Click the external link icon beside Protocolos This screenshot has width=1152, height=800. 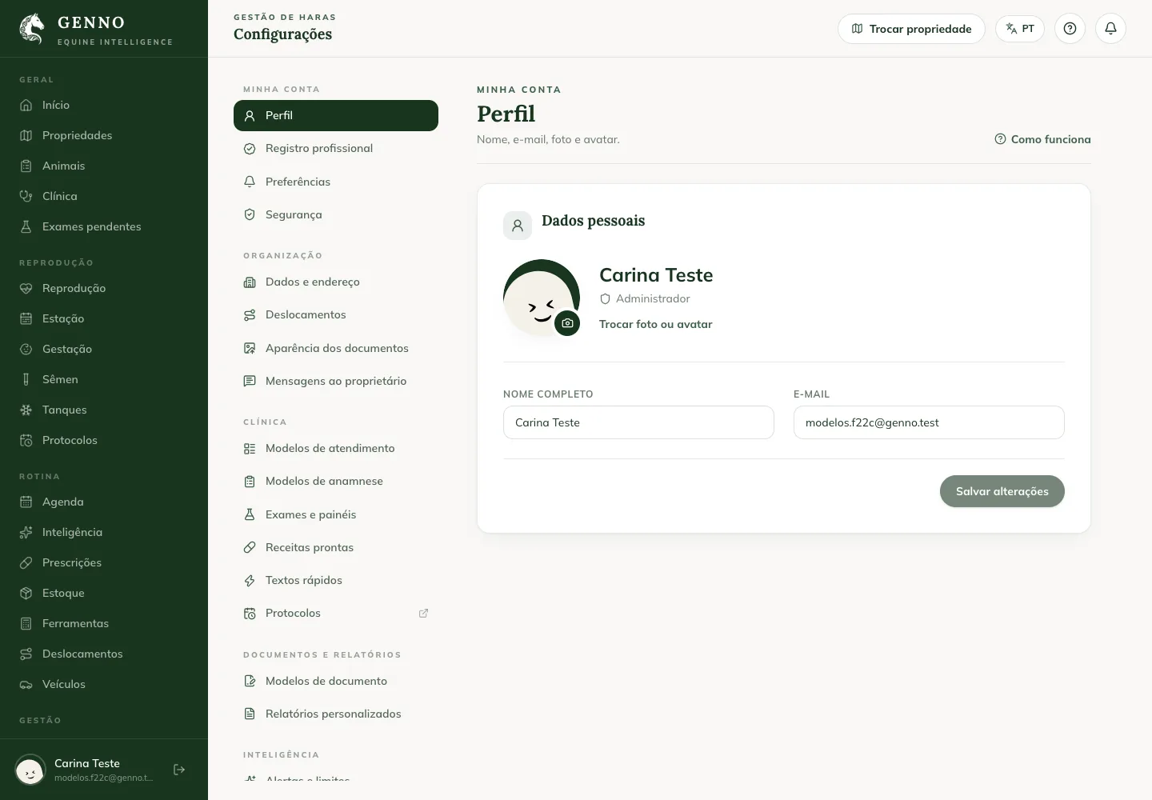tap(423, 614)
